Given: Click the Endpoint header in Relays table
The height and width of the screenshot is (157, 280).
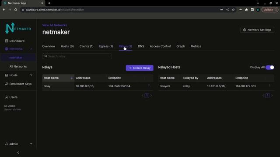Looking at the screenshot, I should [x=115, y=78].
